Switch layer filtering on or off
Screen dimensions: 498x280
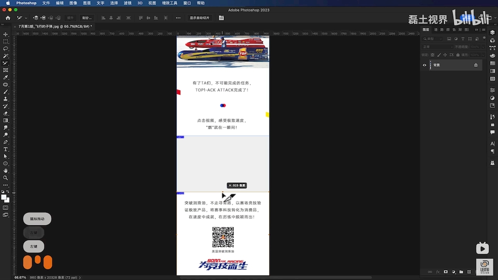click(x=484, y=38)
